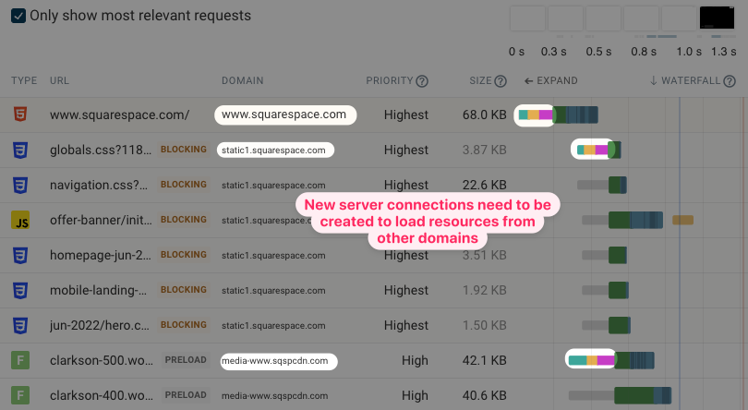Screen dimensions: 748x410
Task: Open the Size help question mark
Action: click(500, 81)
